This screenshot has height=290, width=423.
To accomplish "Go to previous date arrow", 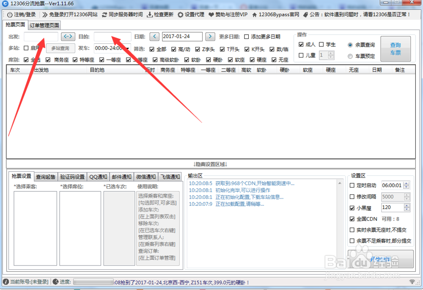I will tap(154, 36).
